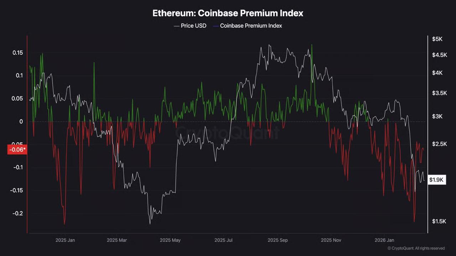Screen dimensions: 456x256
Task: Toggle the Coinbase Premium Index legend entry
Action: click(x=247, y=26)
